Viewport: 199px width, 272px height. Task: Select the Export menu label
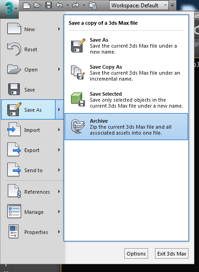32,150
